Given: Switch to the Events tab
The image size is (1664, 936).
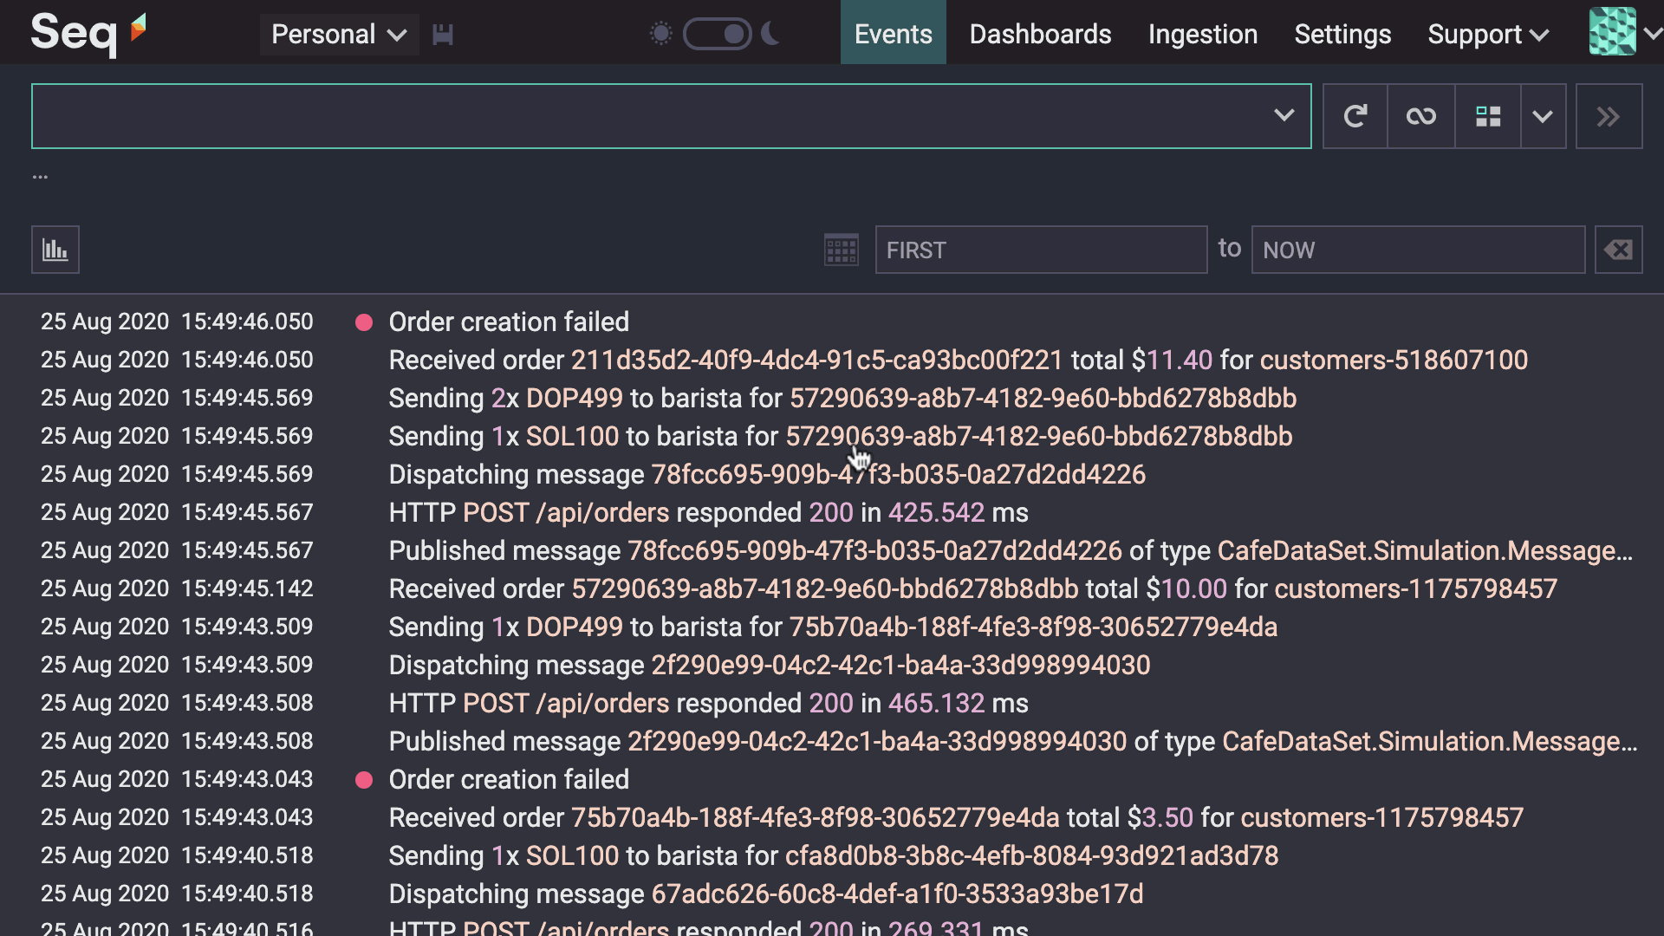Looking at the screenshot, I should (x=893, y=33).
